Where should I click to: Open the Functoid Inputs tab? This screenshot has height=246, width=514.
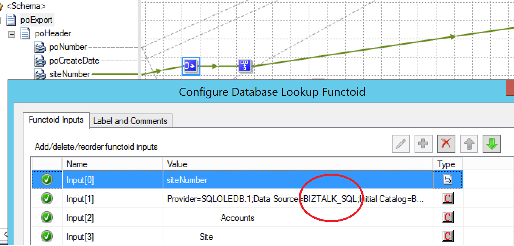[x=56, y=120]
